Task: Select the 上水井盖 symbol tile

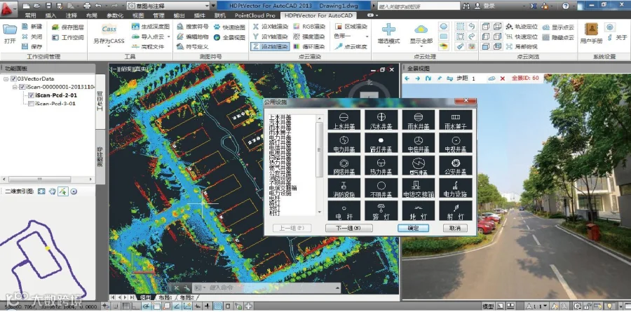Action: (343, 118)
